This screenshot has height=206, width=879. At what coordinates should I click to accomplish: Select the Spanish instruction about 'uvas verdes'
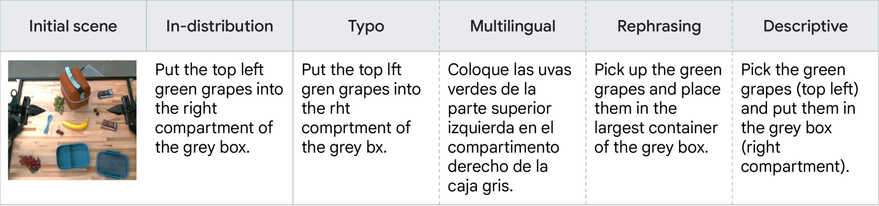coord(509,128)
